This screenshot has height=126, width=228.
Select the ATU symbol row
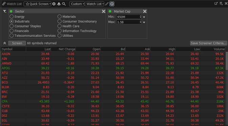(x=113, y=73)
